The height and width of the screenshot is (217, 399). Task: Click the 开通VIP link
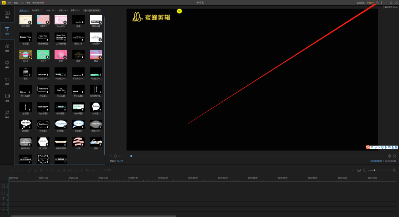point(370,3)
